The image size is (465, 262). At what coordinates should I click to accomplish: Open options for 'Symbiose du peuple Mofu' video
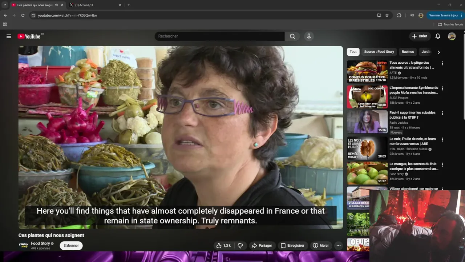(x=442, y=88)
